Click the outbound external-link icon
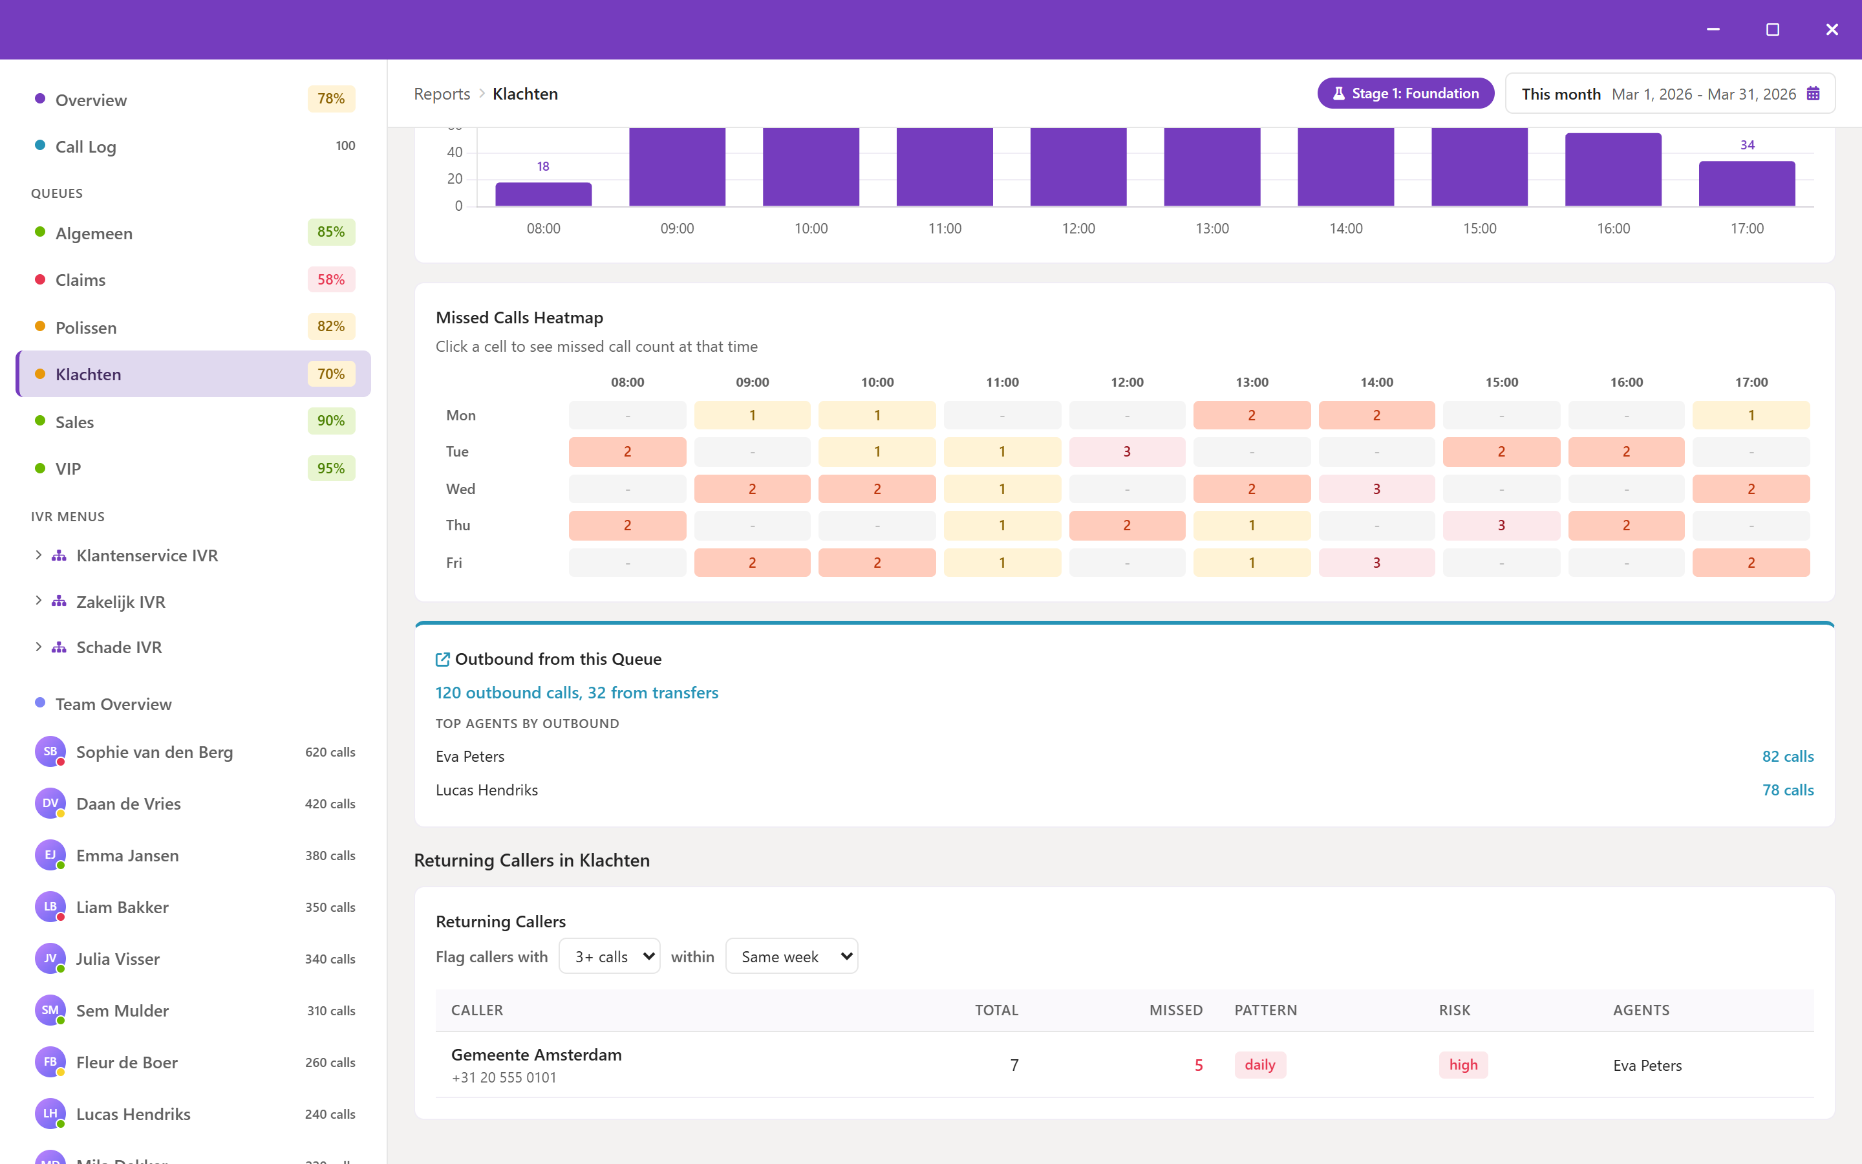The width and height of the screenshot is (1862, 1164). coord(442,659)
